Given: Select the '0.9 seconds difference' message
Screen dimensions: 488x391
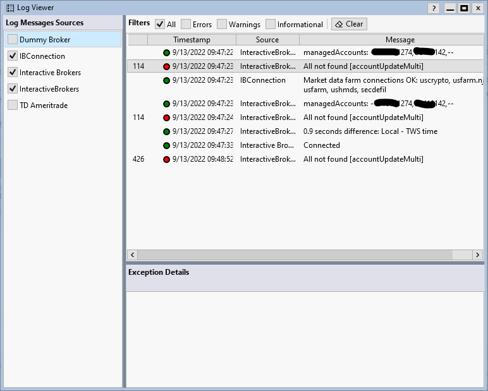Looking at the screenshot, I should [x=370, y=131].
